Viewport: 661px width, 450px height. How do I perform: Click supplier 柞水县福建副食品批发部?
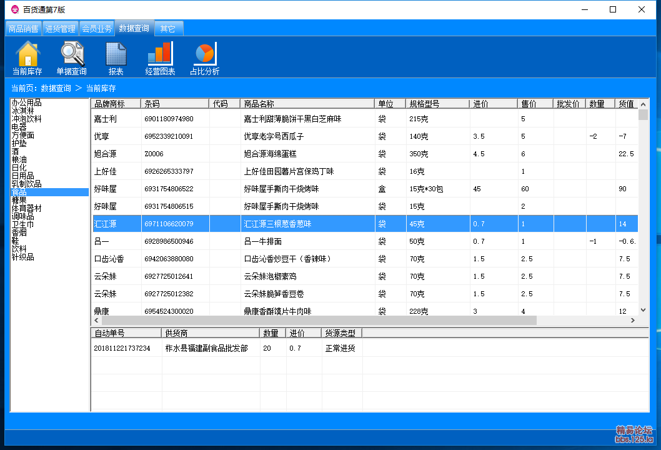pyautogui.click(x=207, y=348)
